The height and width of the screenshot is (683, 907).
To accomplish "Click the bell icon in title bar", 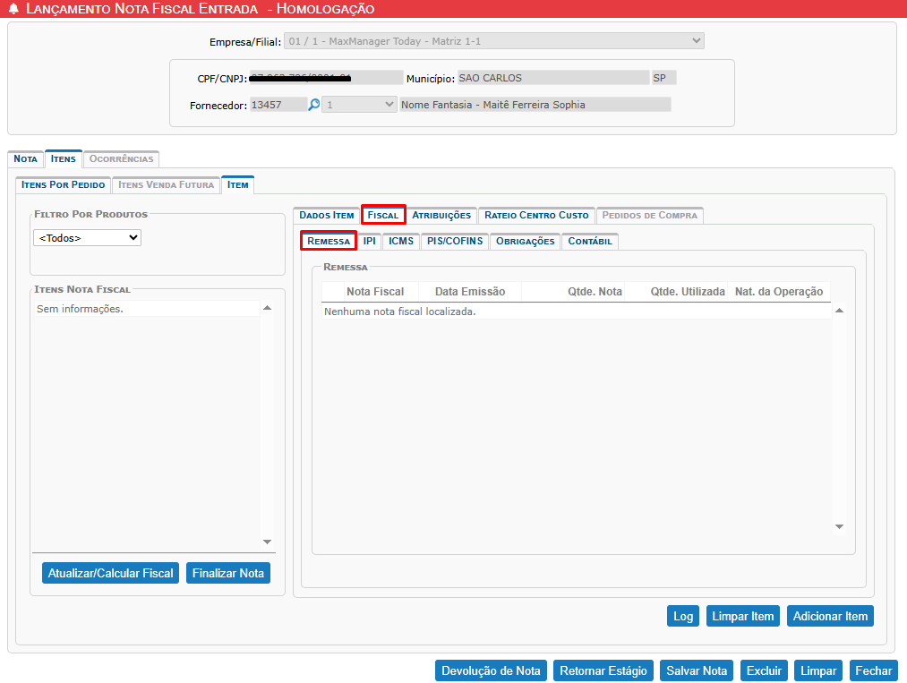I will [x=13, y=9].
